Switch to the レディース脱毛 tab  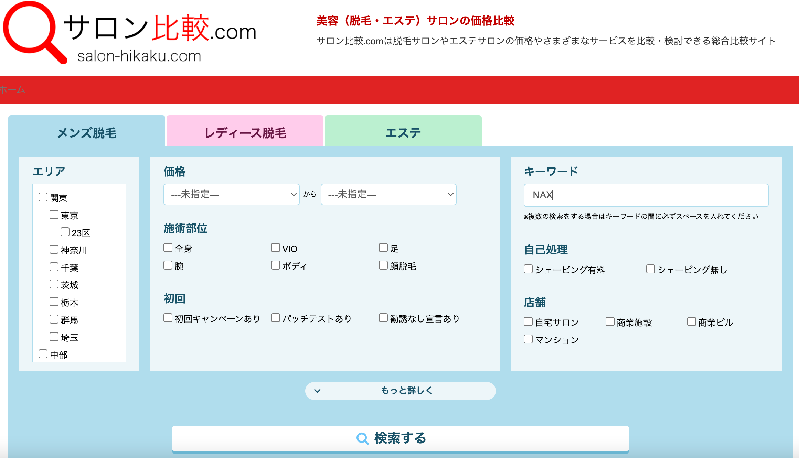tap(245, 132)
